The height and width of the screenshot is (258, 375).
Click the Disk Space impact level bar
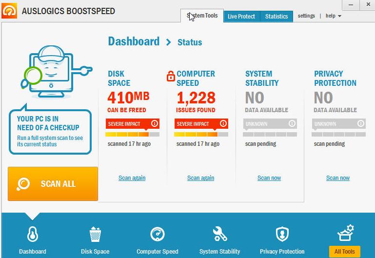coord(132,135)
